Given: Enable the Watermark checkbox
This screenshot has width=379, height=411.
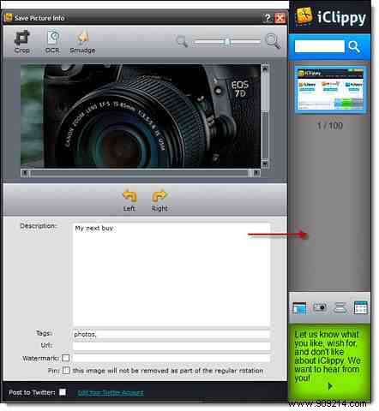Looking at the screenshot, I should (66, 358).
